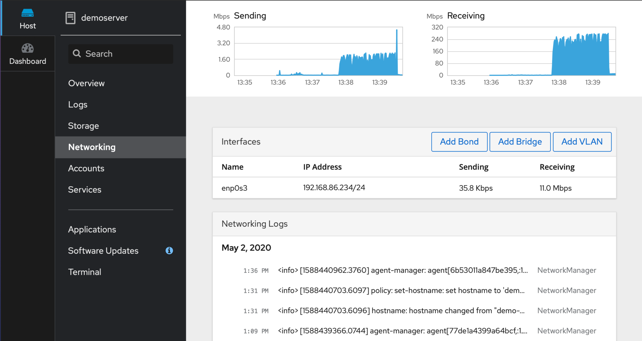Go to the Logs section

pyautogui.click(x=78, y=105)
